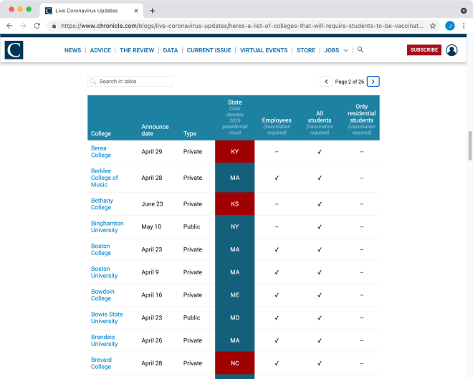This screenshot has height=379, width=473.
Task: Click Public type in Bowie State row
Action: coord(191,318)
